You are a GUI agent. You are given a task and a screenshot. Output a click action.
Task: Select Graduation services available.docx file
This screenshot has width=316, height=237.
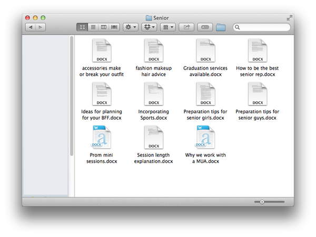click(205, 51)
